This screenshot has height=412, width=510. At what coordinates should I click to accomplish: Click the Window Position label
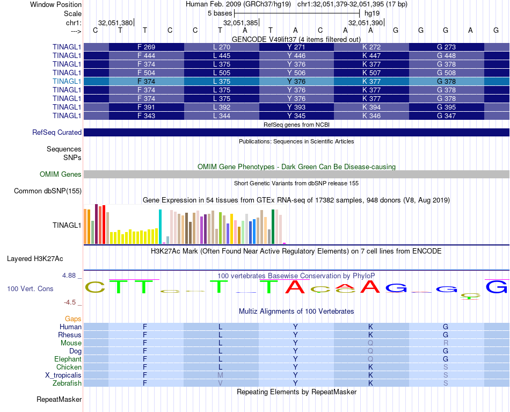coord(56,4)
